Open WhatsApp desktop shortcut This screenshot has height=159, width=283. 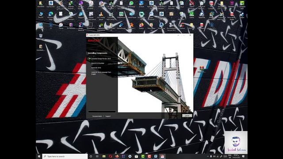(131, 4)
